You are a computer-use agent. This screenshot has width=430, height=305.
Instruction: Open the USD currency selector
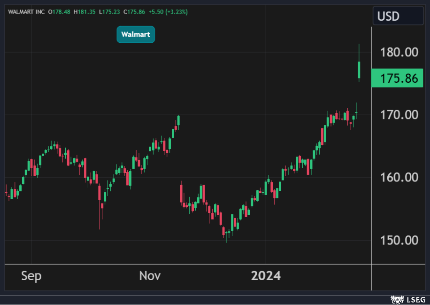398,16
